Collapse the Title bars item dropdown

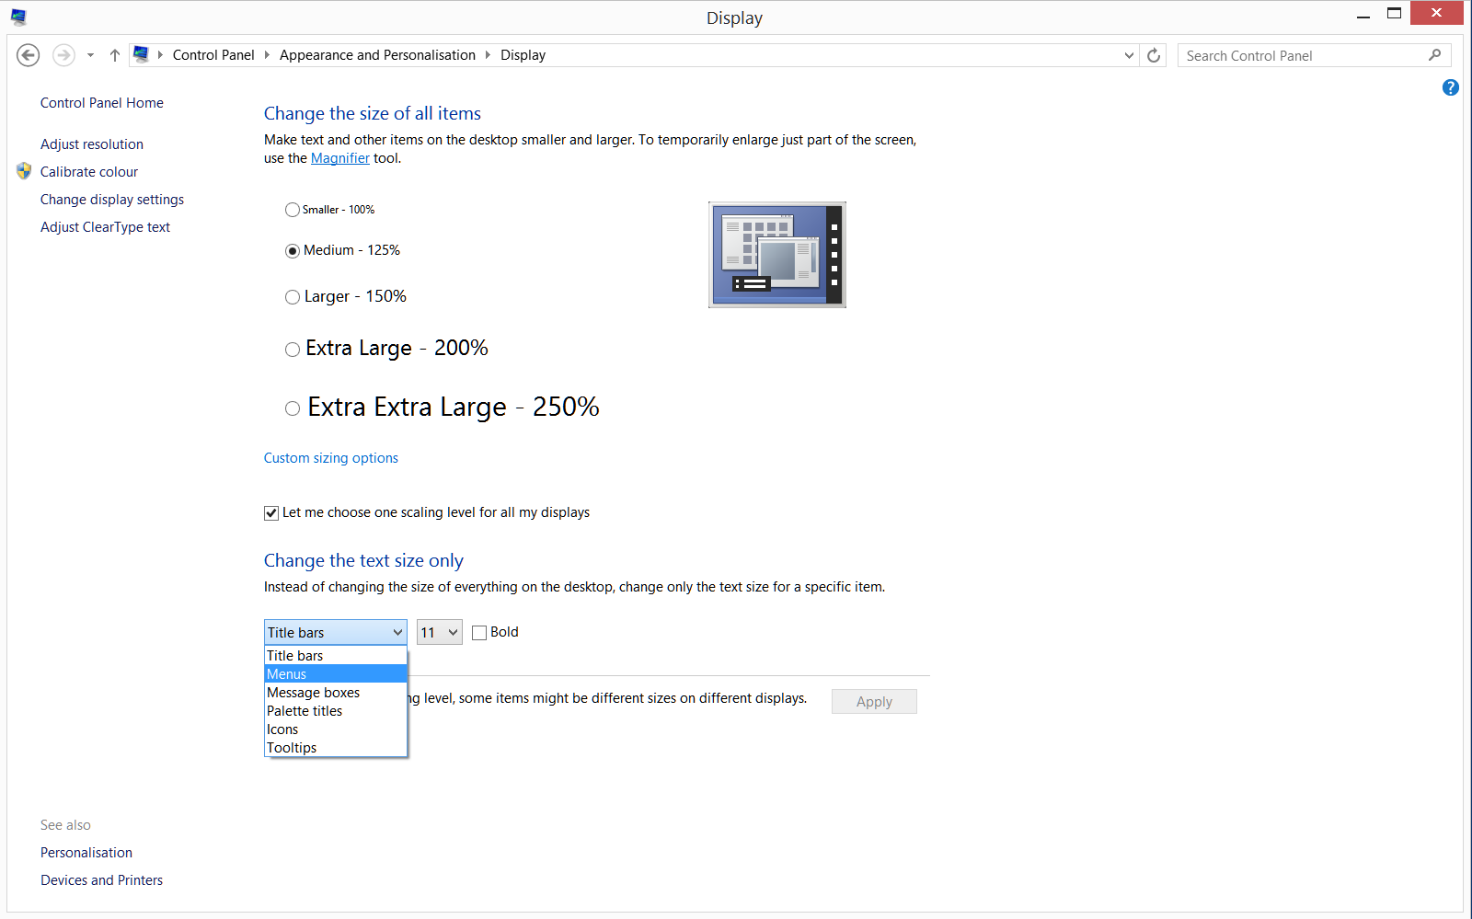click(336, 632)
